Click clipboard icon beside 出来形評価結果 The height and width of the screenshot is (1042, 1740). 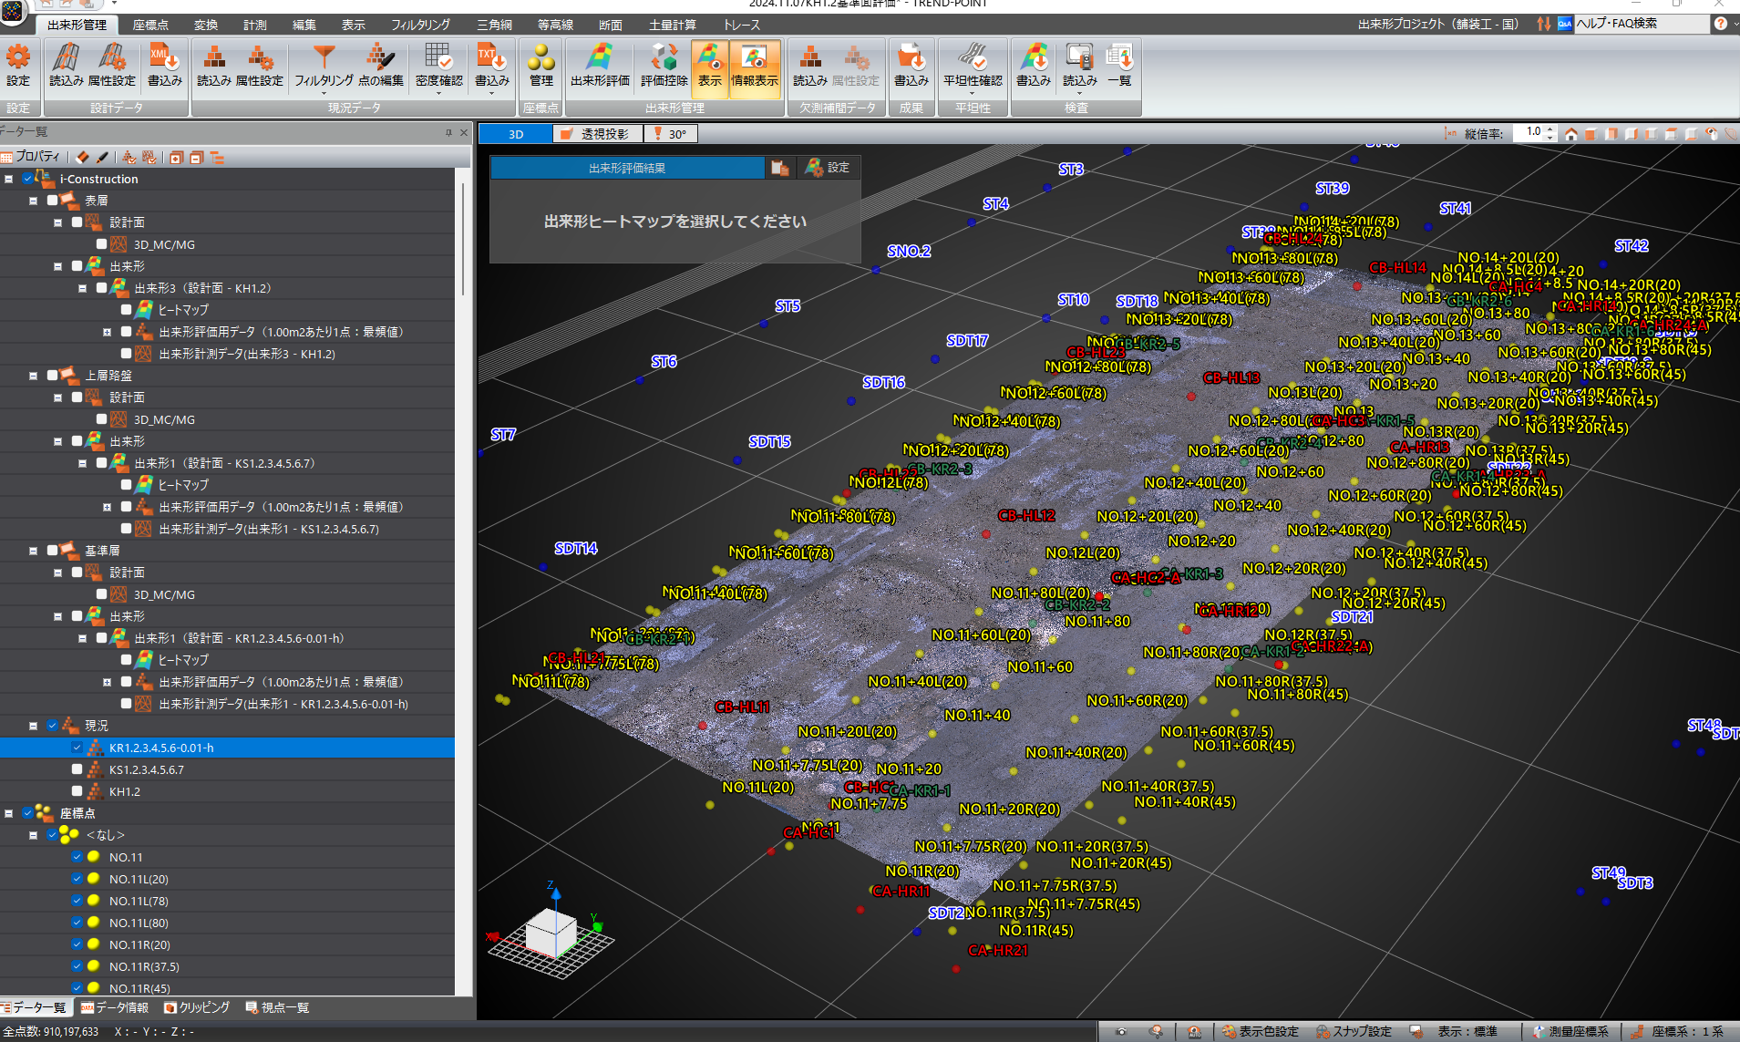click(x=779, y=168)
